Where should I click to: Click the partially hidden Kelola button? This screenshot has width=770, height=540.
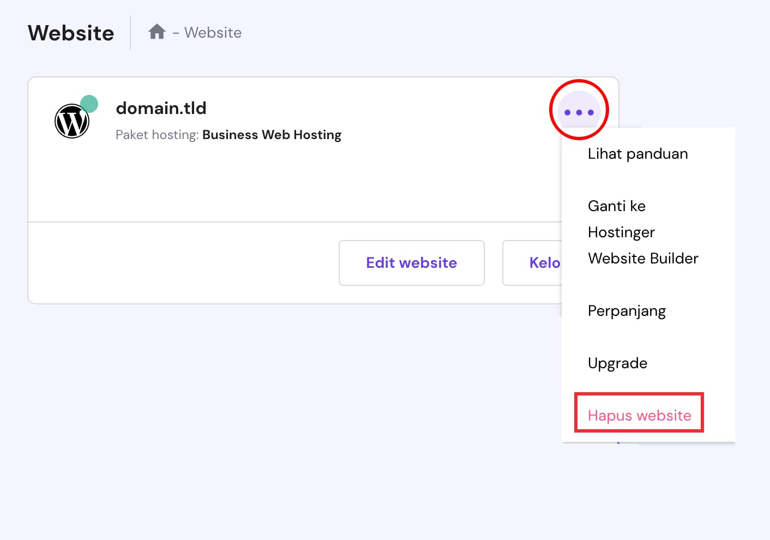click(x=537, y=263)
